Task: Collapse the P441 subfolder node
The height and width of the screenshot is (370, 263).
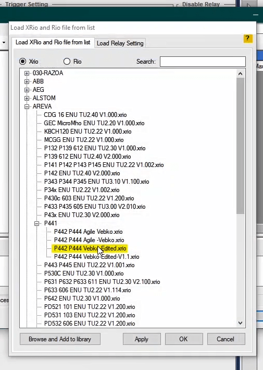Action: click(37, 223)
